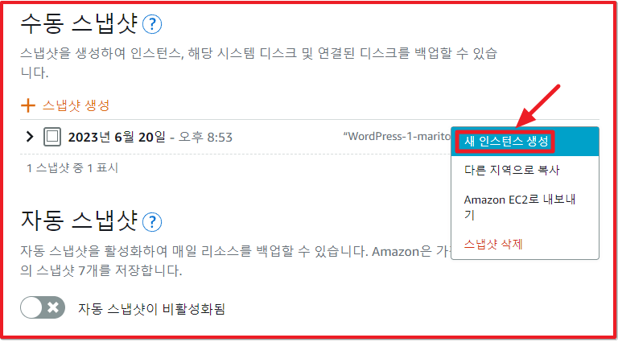Click the 자동 스냅샷 section heading

pos(79,222)
